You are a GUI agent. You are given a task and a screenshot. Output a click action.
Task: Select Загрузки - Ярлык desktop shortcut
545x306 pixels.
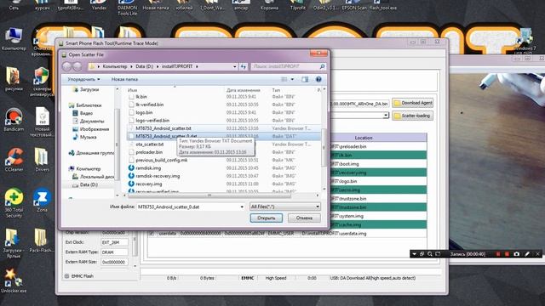[14, 243]
